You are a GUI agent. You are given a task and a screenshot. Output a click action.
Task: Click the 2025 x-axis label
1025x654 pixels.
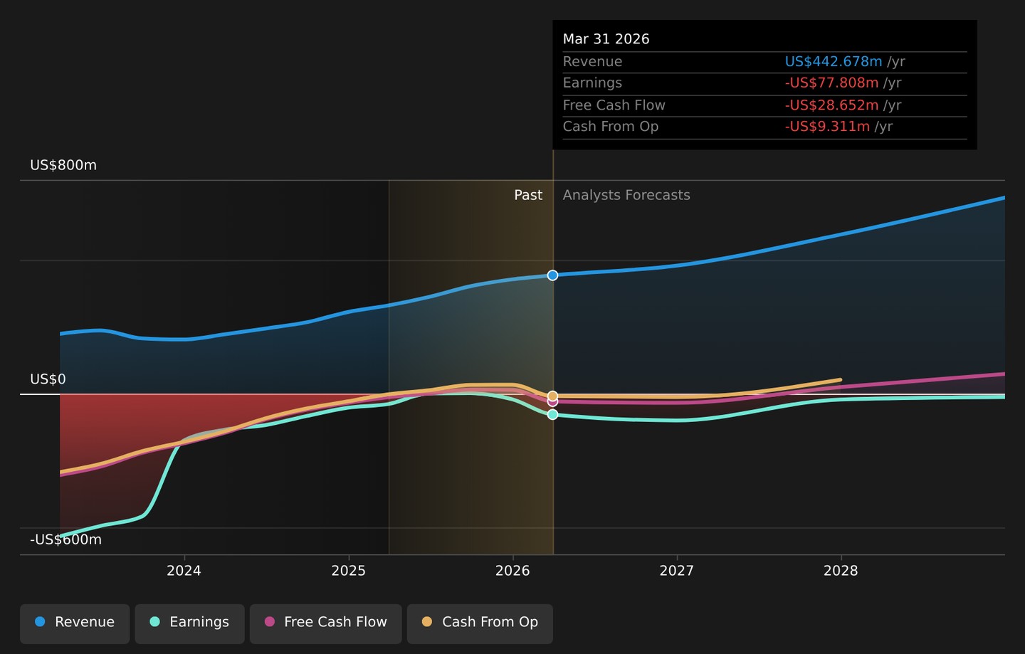point(349,571)
